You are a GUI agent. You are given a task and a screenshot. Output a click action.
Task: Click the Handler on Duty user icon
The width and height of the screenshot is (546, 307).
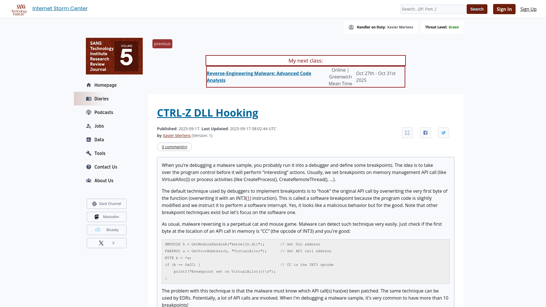tap(351, 27)
